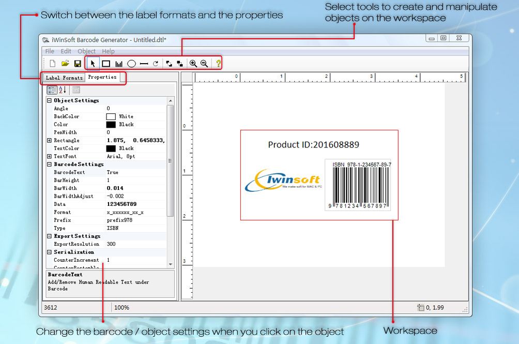Viewport: 519px width, 344px height.
Task: Toggle categorized view in property grid
Action: (52, 90)
